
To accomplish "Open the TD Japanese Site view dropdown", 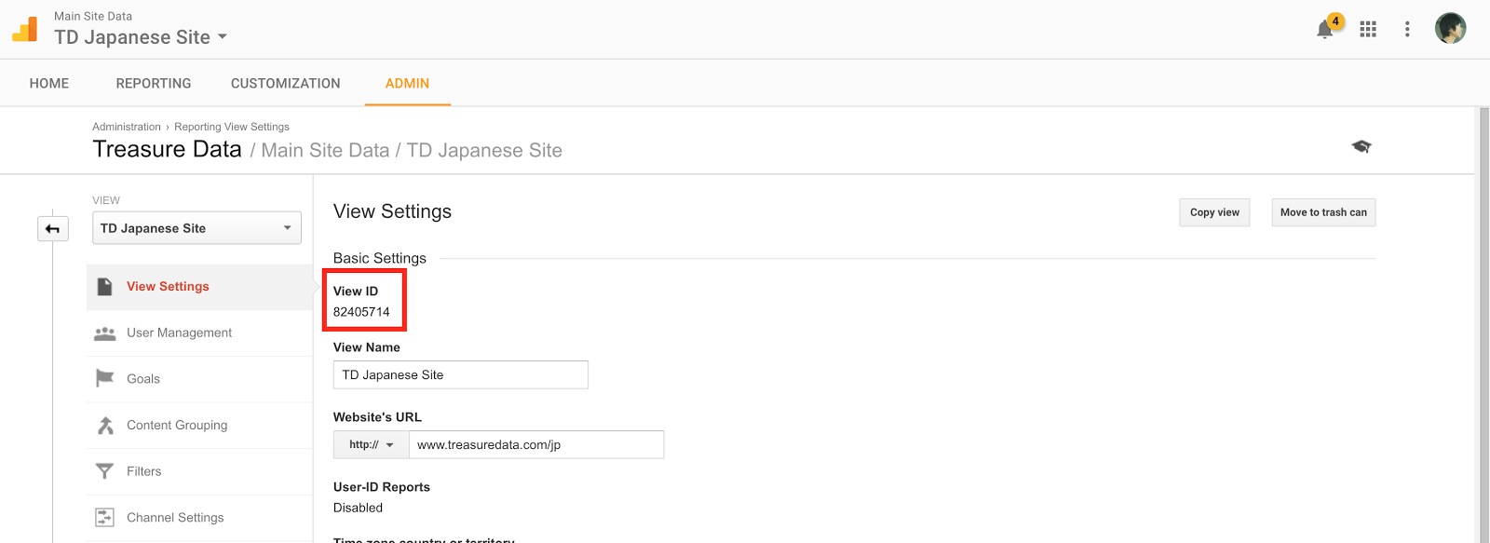I will click(196, 228).
